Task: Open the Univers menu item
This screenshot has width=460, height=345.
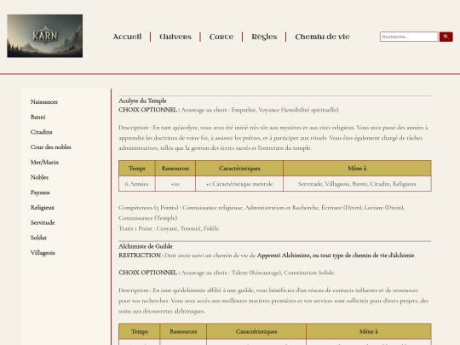Action: [x=175, y=37]
